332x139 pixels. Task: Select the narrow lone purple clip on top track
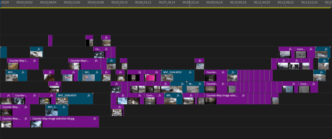(50, 41)
